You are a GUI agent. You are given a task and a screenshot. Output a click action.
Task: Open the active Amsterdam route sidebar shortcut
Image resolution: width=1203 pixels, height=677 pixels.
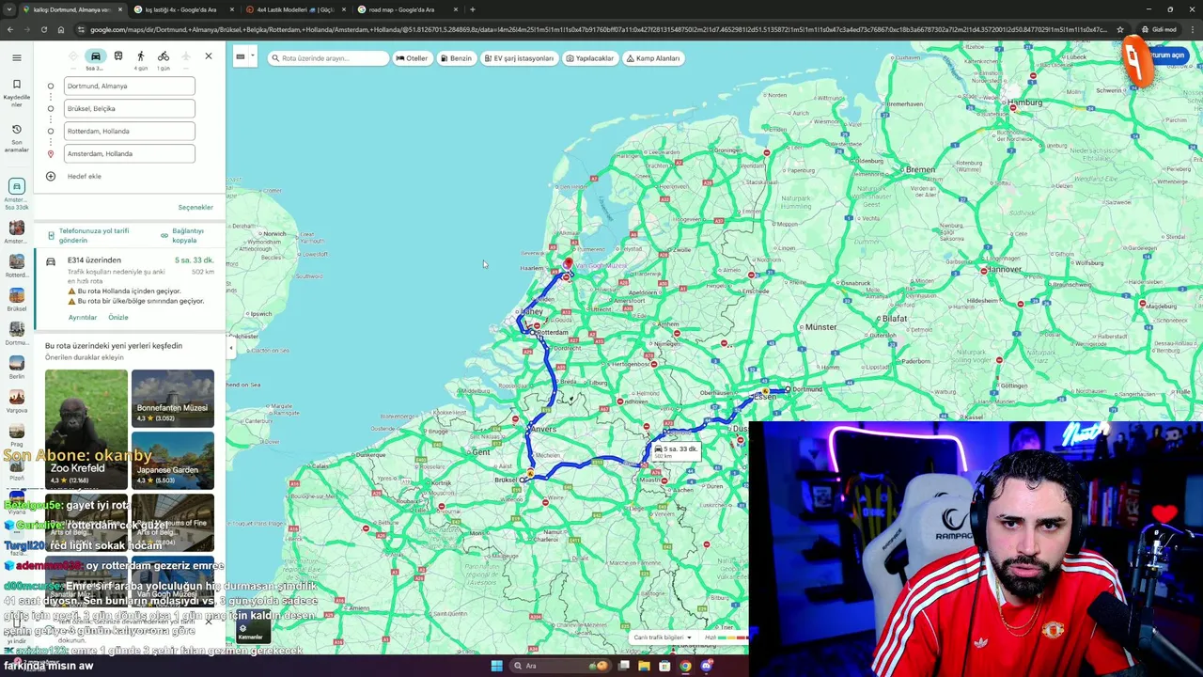(x=16, y=192)
